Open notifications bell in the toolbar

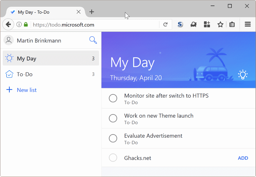(193, 24)
